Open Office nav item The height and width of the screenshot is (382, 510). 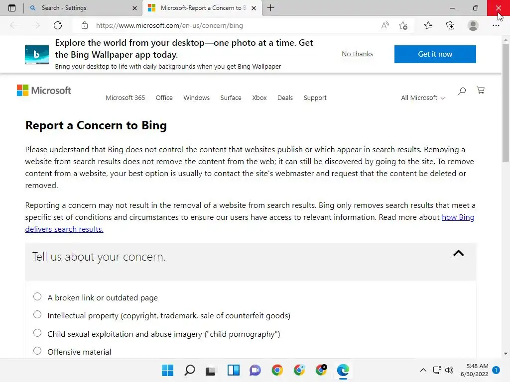164,98
